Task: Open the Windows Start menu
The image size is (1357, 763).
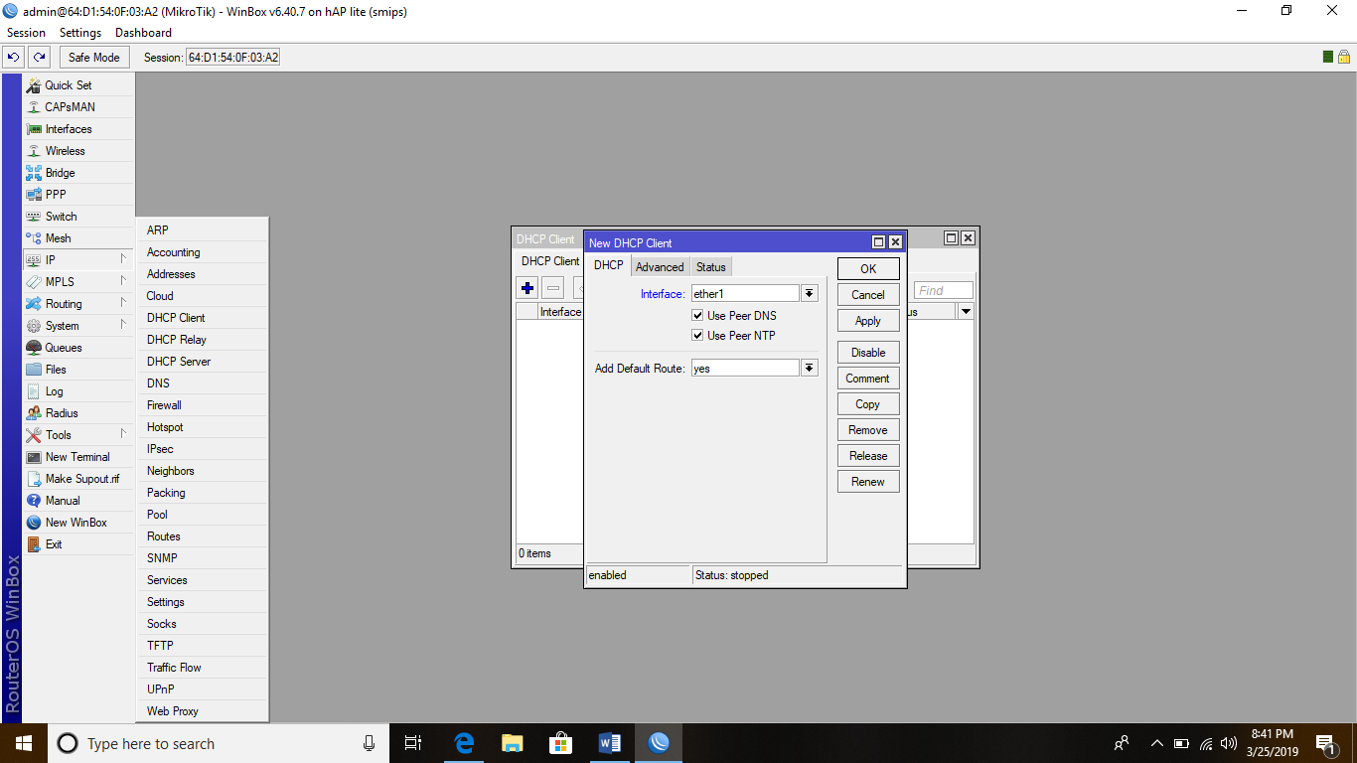Action: pyautogui.click(x=24, y=743)
